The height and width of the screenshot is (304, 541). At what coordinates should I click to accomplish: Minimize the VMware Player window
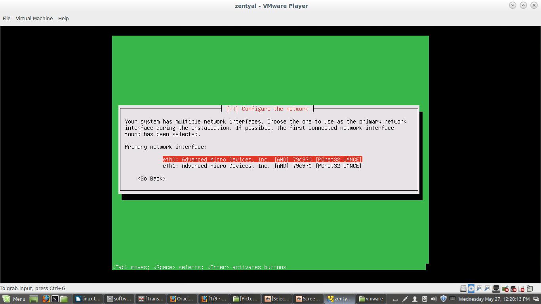pos(512,5)
